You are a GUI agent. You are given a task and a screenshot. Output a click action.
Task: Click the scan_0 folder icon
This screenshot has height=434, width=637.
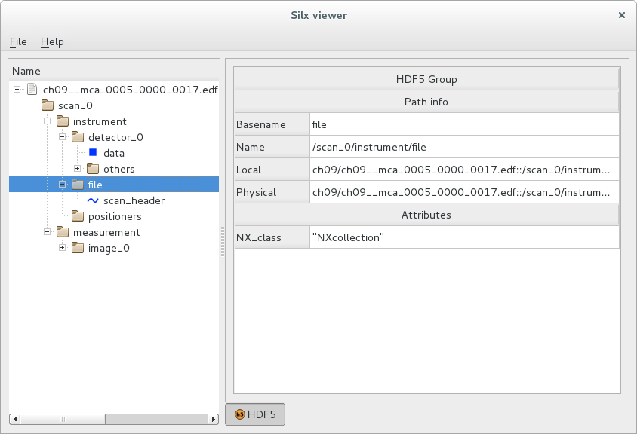point(48,105)
